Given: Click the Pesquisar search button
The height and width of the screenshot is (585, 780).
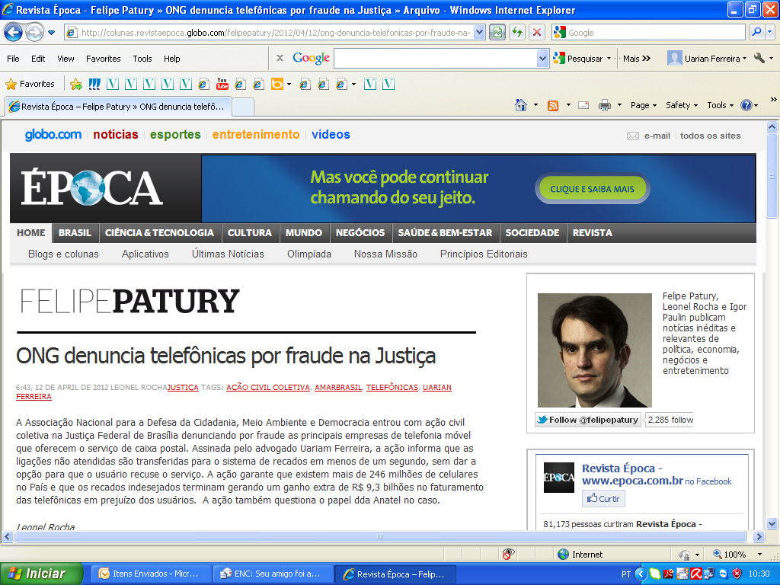Looking at the screenshot, I should tap(578, 59).
